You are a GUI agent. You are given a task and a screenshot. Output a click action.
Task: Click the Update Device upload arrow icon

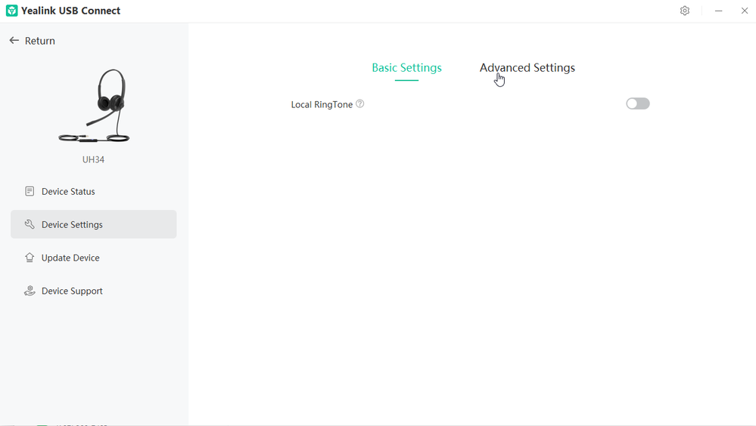pos(30,258)
